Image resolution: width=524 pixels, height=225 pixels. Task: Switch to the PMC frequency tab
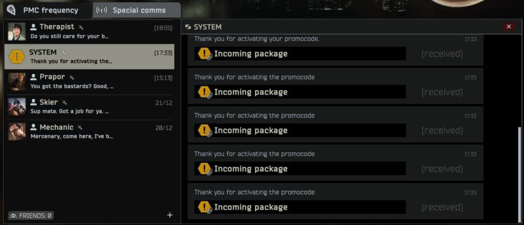click(43, 10)
